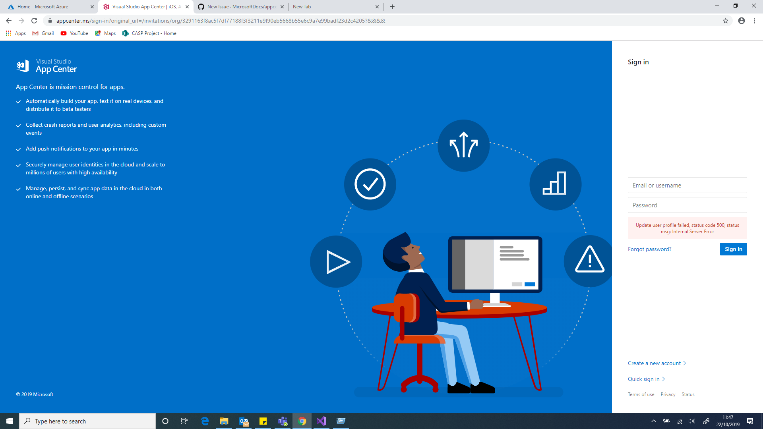Viewport: 763px width, 429px height.
Task: Open Chrome profile avatar icon
Action: pyautogui.click(x=742, y=21)
